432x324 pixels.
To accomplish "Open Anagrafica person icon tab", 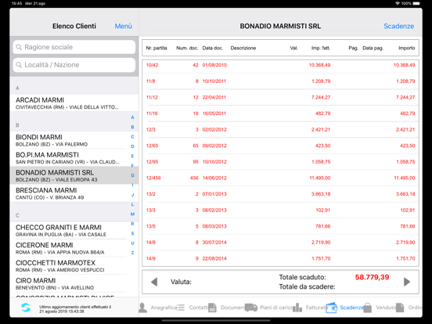I will click(142, 308).
